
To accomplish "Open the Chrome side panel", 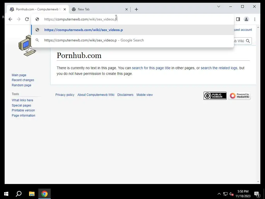I will click(x=238, y=19).
